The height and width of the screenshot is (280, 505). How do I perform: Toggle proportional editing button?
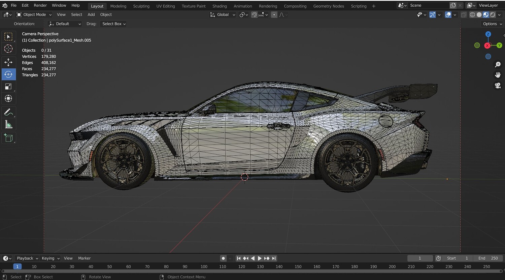pyautogui.click(x=274, y=15)
